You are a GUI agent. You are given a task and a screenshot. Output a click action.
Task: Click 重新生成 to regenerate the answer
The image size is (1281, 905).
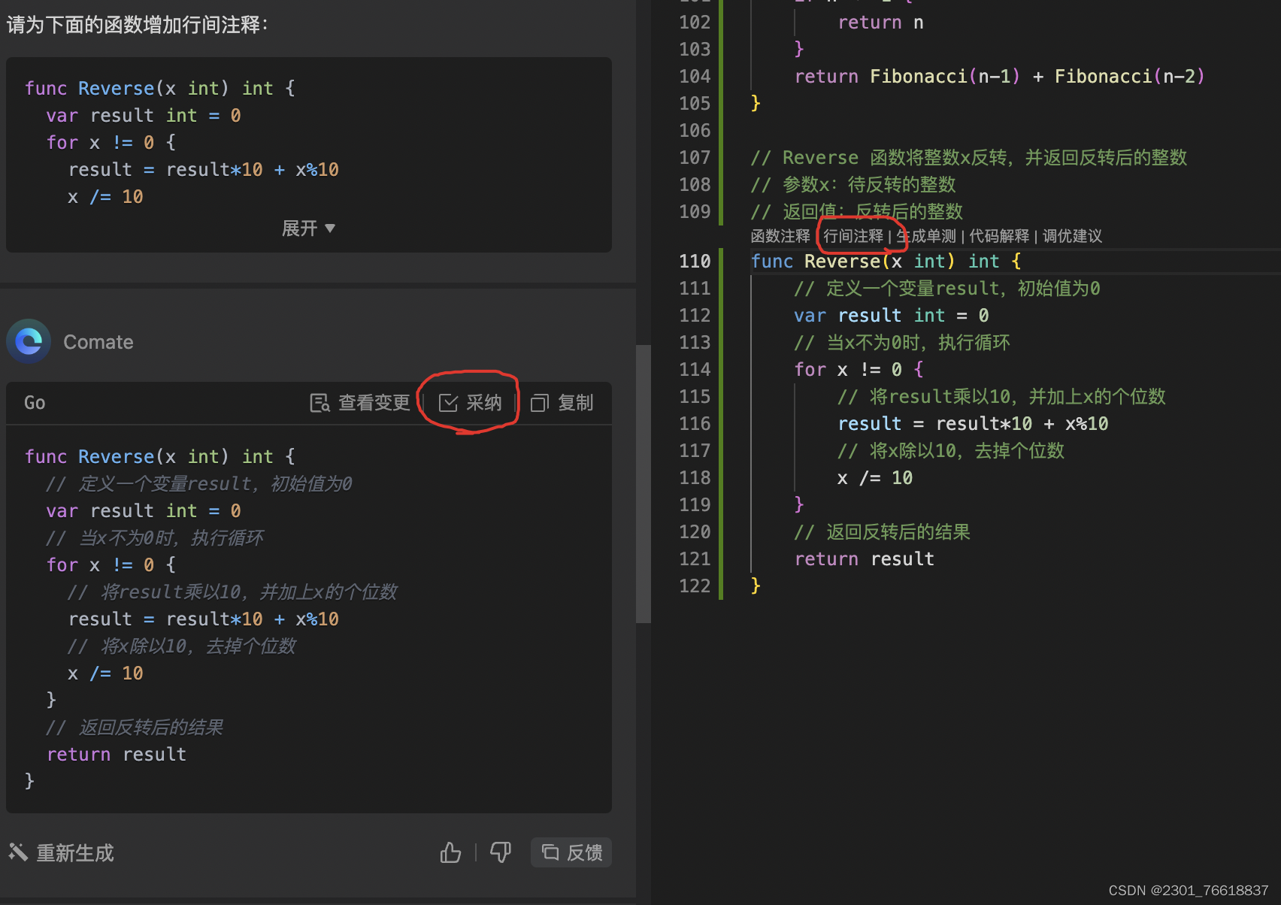[x=61, y=852]
